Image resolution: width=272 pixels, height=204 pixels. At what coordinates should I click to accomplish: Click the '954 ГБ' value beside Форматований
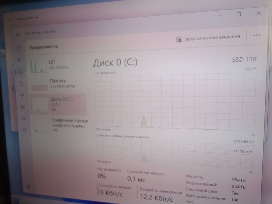tap(238, 187)
